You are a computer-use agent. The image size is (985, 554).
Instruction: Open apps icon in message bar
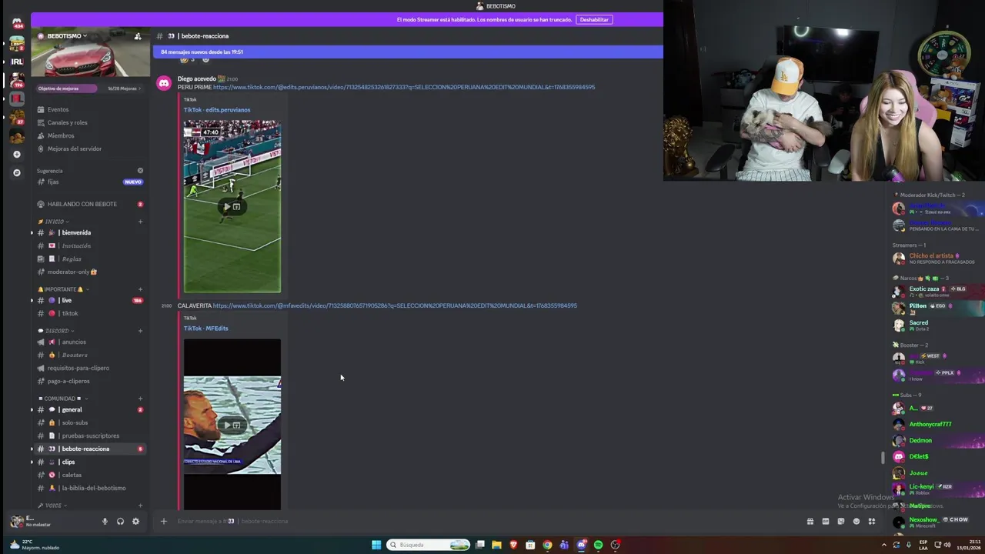(x=872, y=521)
